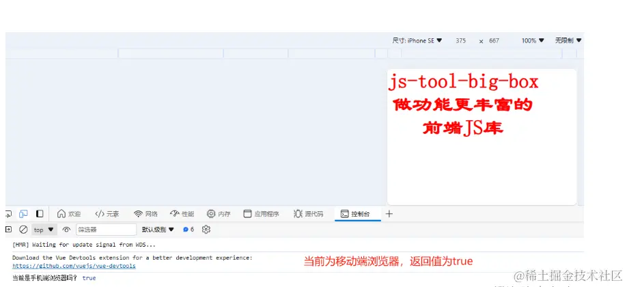The image size is (627, 287).
Task: Open the 尺寸 iPhone SE device dropdown
Action: (x=417, y=40)
